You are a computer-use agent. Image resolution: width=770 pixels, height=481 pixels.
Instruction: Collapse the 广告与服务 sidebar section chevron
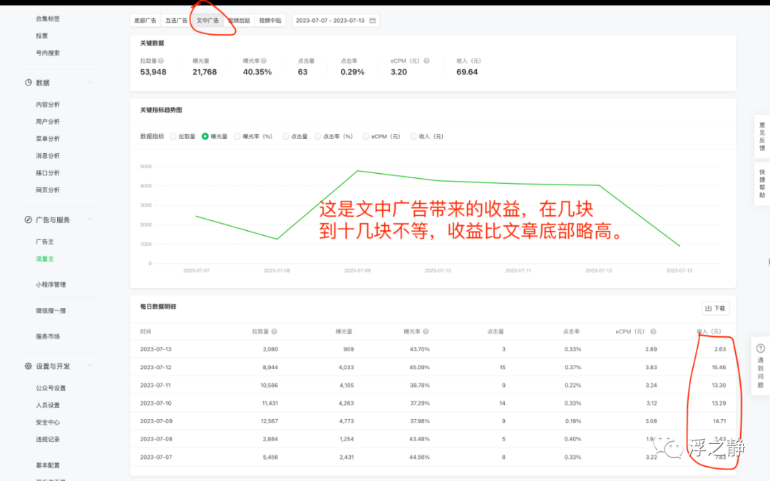(x=89, y=219)
